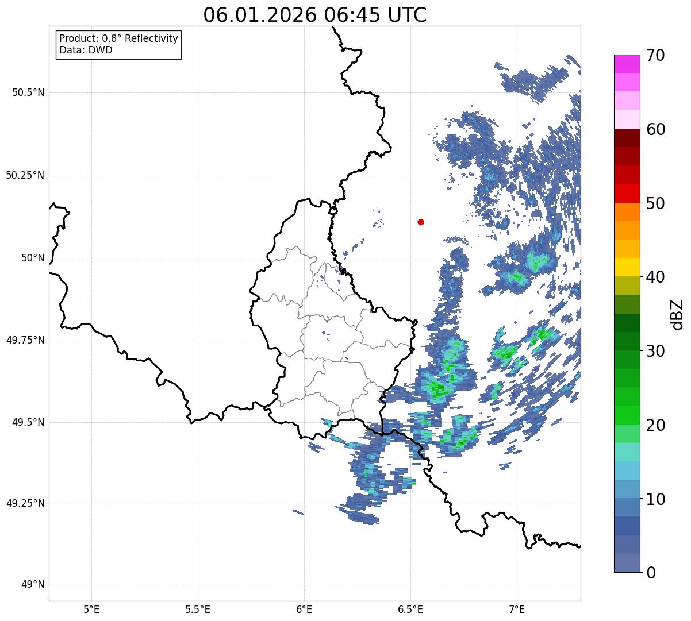691x621 pixels.
Task: Click the dBZ colorbar axis label
Action: (x=677, y=314)
